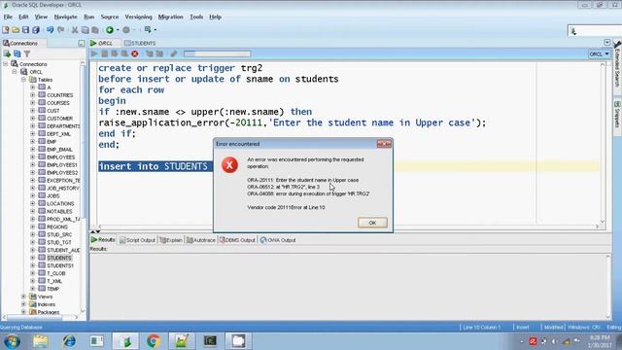Expand the Views tree node

pyautogui.click(x=23, y=297)
